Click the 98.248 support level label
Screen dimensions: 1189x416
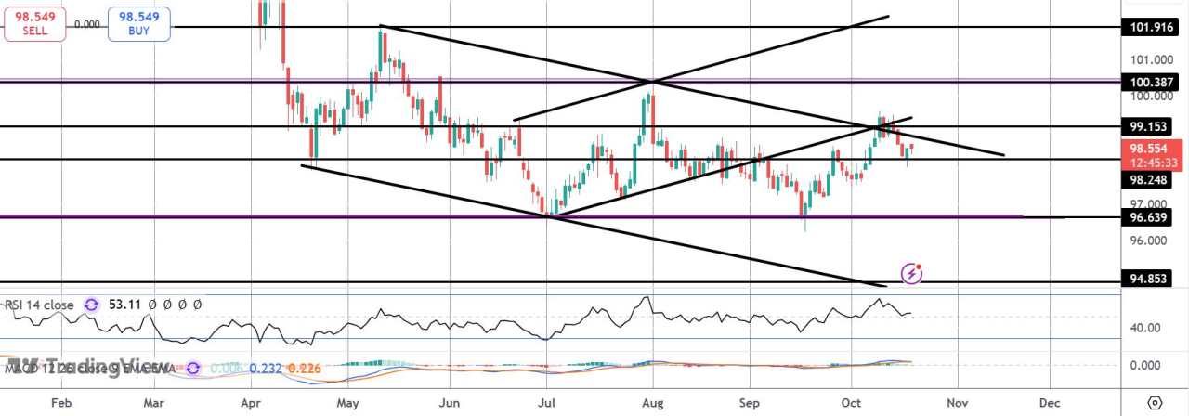1148,179
